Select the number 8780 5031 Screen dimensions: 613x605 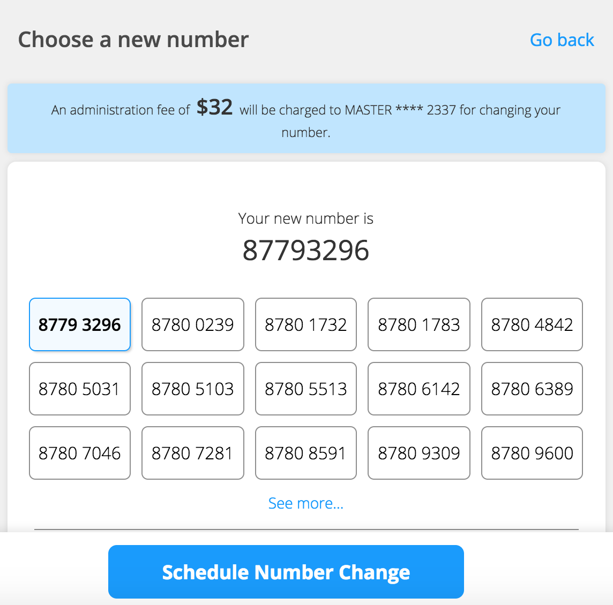[x=80, y=389]
